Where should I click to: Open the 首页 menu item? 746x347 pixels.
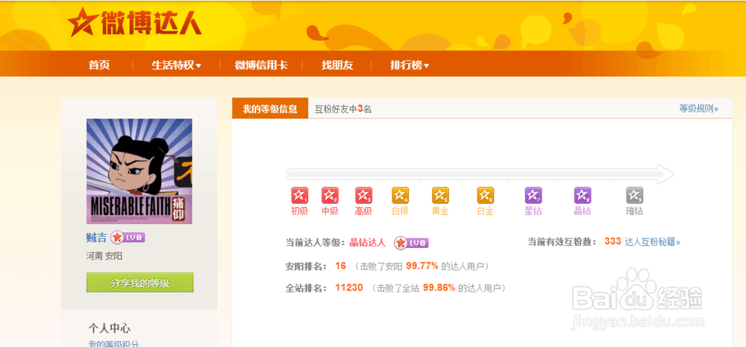(x=99, y=66)
